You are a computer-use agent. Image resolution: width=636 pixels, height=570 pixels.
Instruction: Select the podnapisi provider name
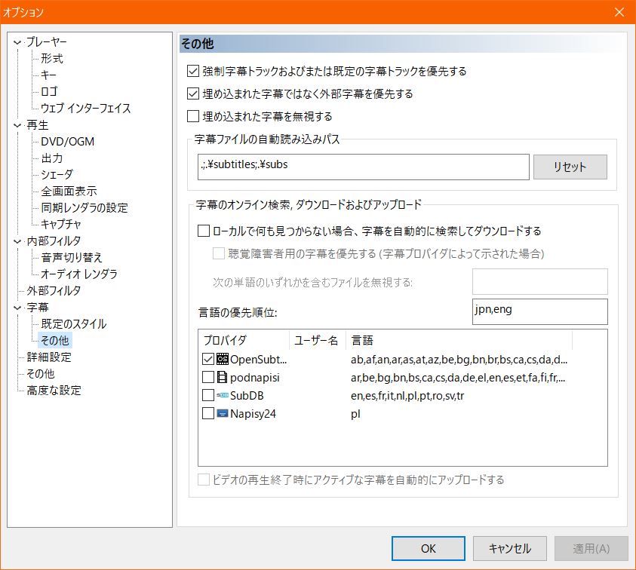tap(255, 378)
